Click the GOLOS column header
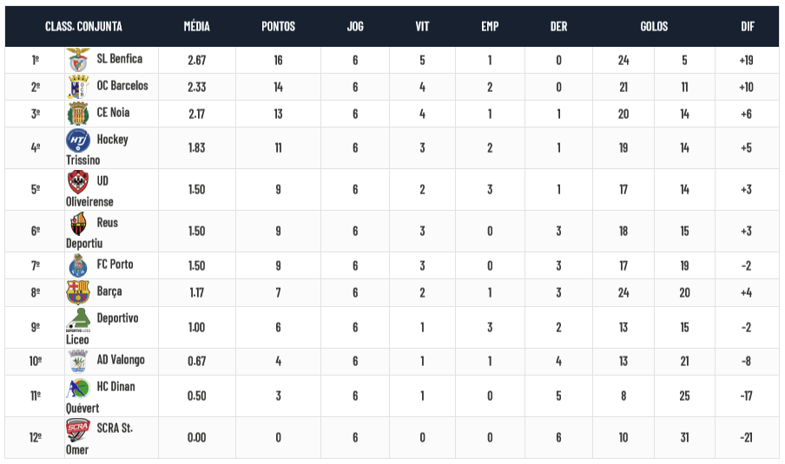The height and width of the screenshot is (464, 785). click(654, 27)
